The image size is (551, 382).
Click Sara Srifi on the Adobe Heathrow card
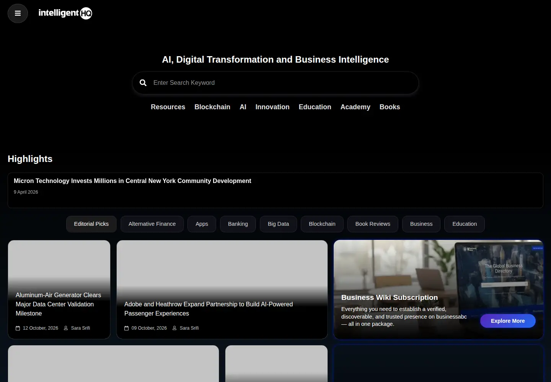(189, 328)
